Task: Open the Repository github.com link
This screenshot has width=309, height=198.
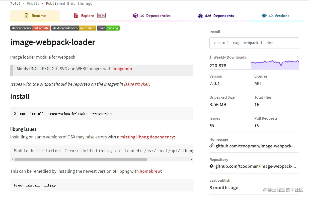Action: coord(256,166)
